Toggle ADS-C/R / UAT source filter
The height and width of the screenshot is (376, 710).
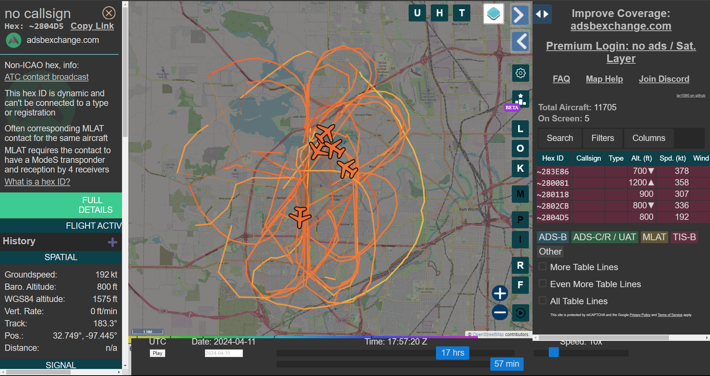[x=604, y=237]
